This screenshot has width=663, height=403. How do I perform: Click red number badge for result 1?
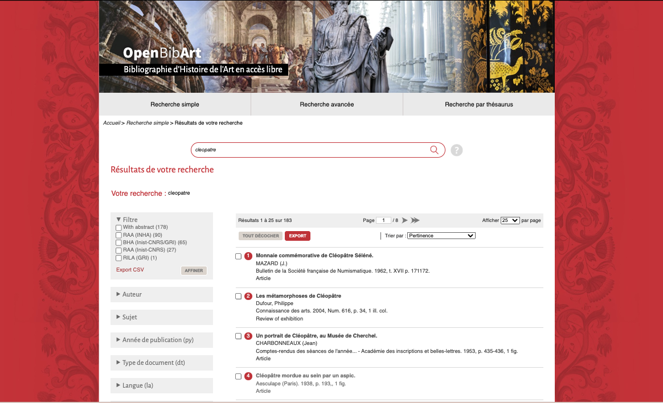pos(248,256)
